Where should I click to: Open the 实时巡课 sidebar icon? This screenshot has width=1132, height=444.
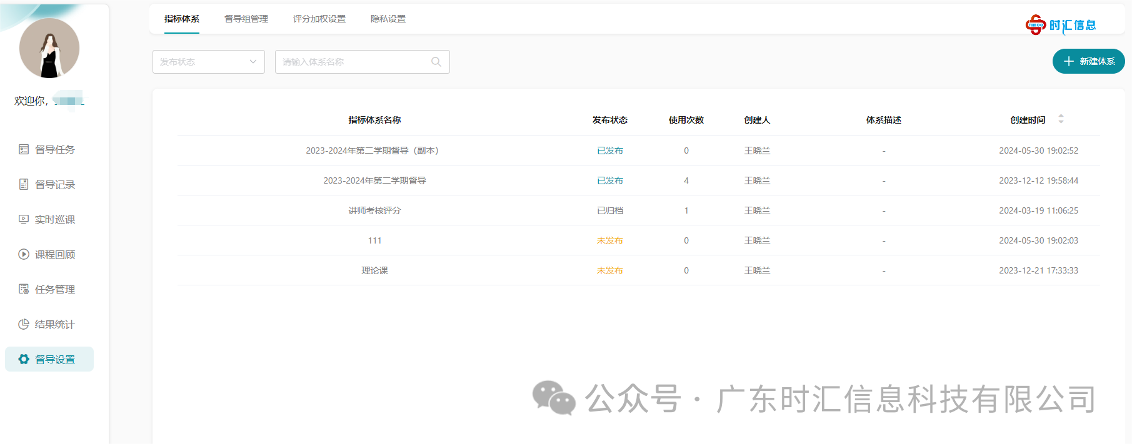tap(24, 219)
